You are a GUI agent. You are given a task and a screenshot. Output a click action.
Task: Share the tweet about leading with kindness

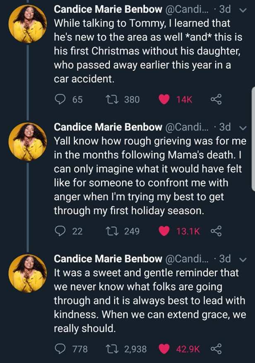(217, 349)
